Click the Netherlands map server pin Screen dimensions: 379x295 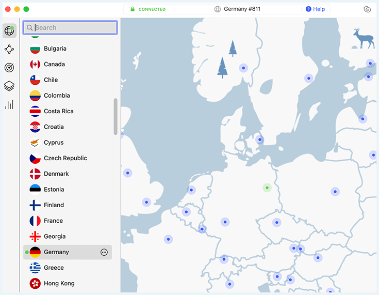click(x=191, y=190)
